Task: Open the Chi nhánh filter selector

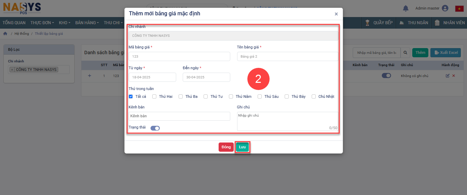Action: coord(39,70)
